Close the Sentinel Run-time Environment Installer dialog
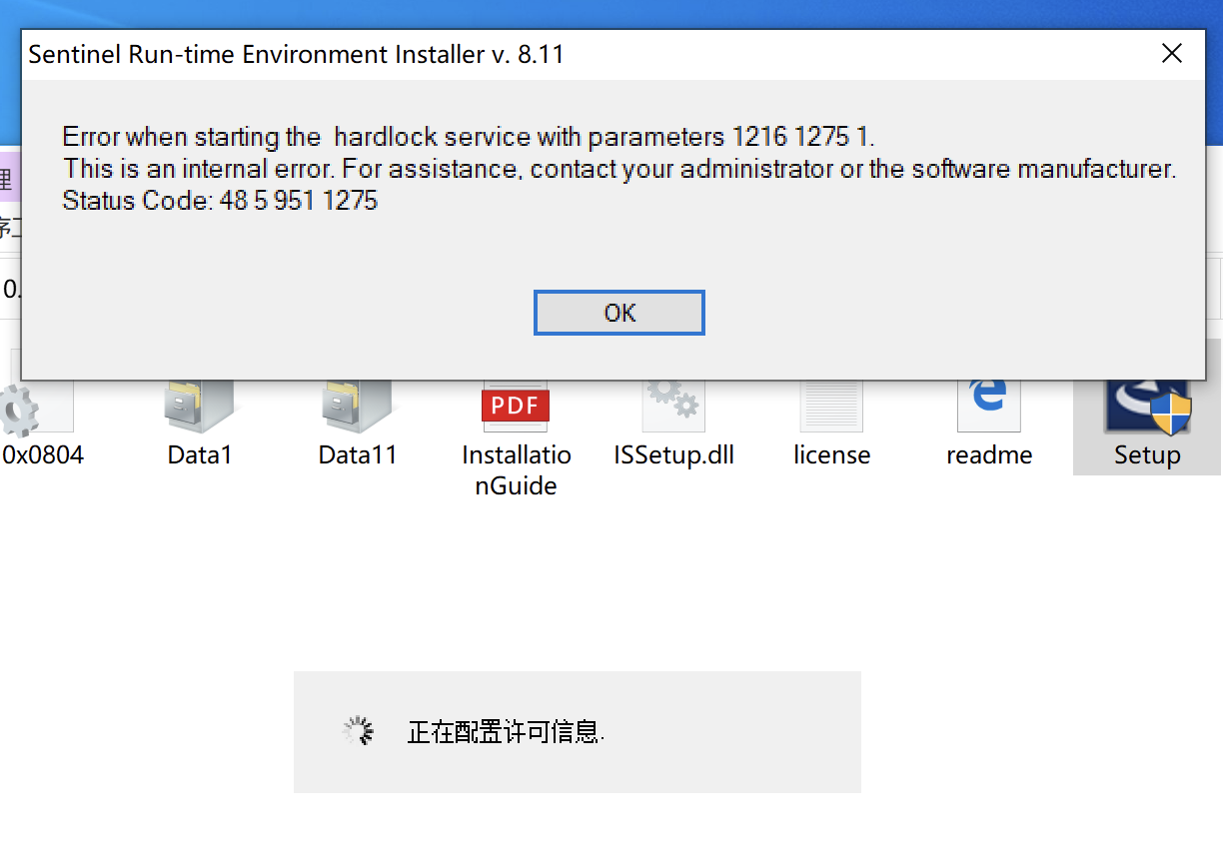The image size is (1223, 863). pyautogui.click(x=1172, y=54)
